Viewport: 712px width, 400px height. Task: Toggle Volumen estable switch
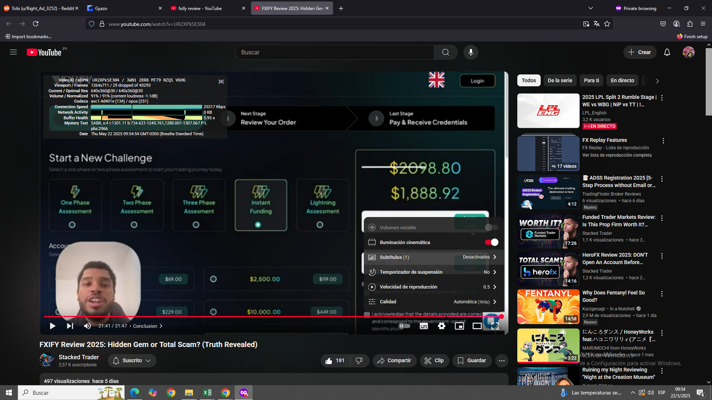(492, 227)
